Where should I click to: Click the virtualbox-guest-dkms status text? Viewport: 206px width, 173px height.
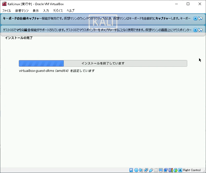[x=57, y=71]
